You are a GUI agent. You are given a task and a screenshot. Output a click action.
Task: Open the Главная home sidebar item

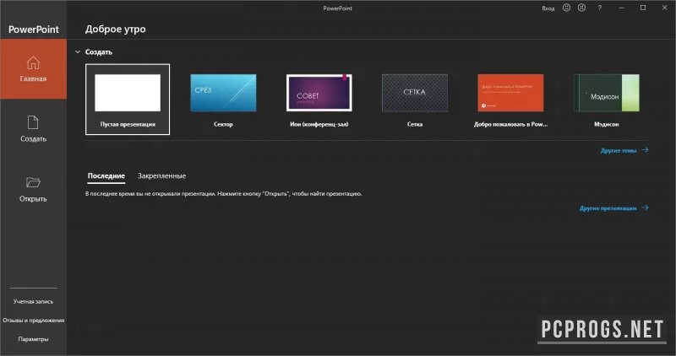coord(33,69)
